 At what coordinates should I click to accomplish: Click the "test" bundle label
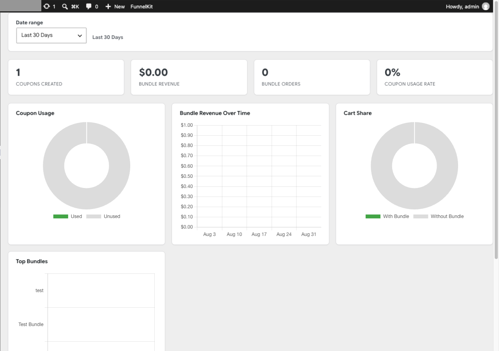39,291
